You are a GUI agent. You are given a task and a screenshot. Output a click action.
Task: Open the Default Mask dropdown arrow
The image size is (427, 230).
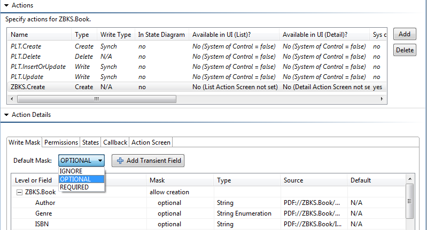tap(100, 160)
